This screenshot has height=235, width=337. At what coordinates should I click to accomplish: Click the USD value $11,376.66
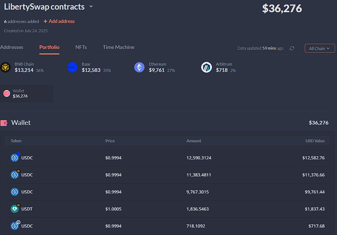coord(314,175)
